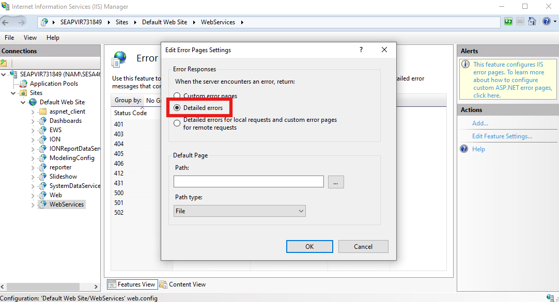
Task: Click the status bar network icon
Action: [550, 298]
